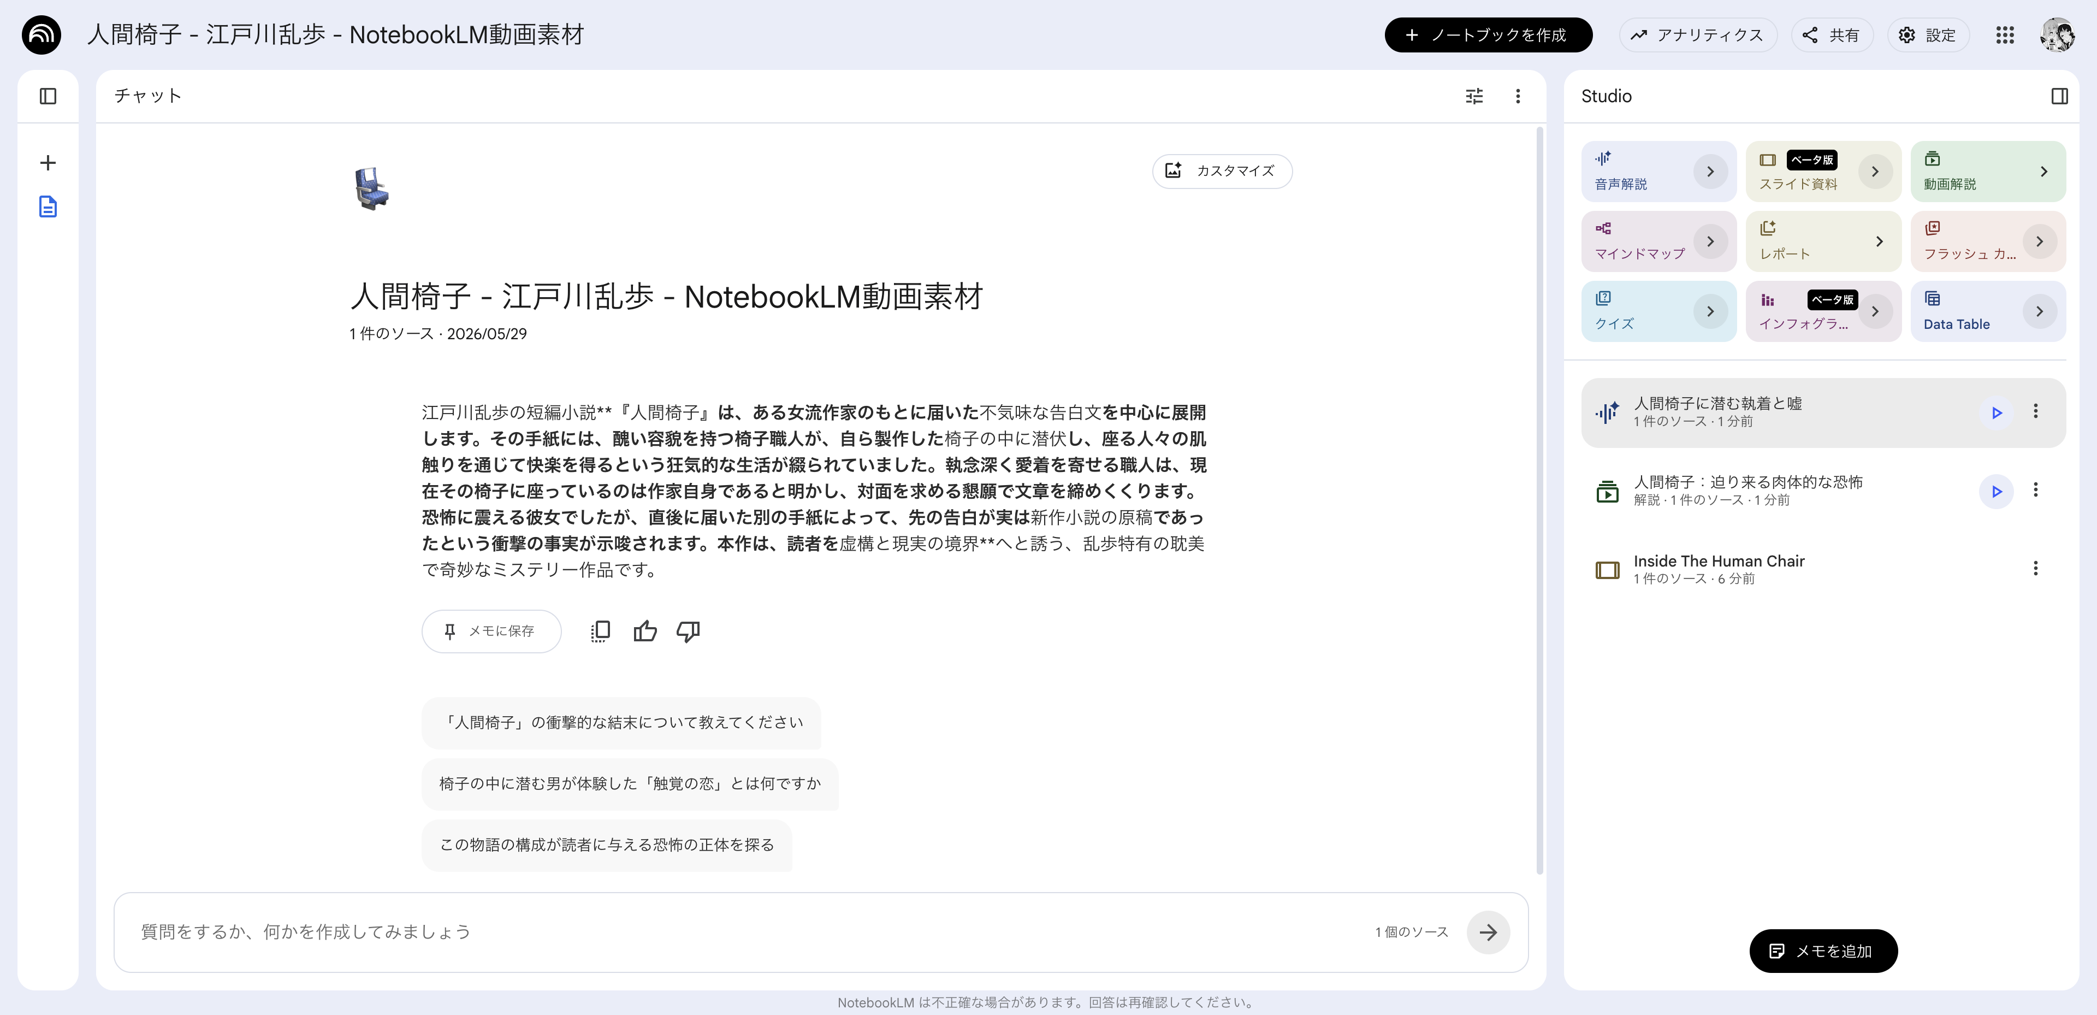Click the 共有 share button
The height and width of the screenshot is (1015, 2097).
1832,35
